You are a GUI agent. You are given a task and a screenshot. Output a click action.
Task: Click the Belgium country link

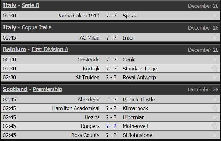[x=14, y=49]
